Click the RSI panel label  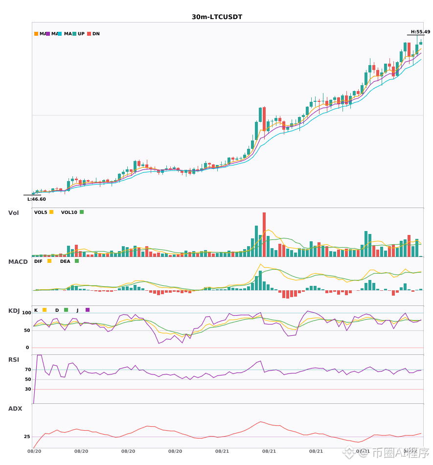pyautogui.click(x=14, y=360)
